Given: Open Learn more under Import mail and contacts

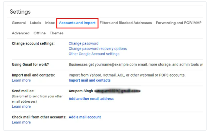Looking at the screenshot, I should point(21,80).
